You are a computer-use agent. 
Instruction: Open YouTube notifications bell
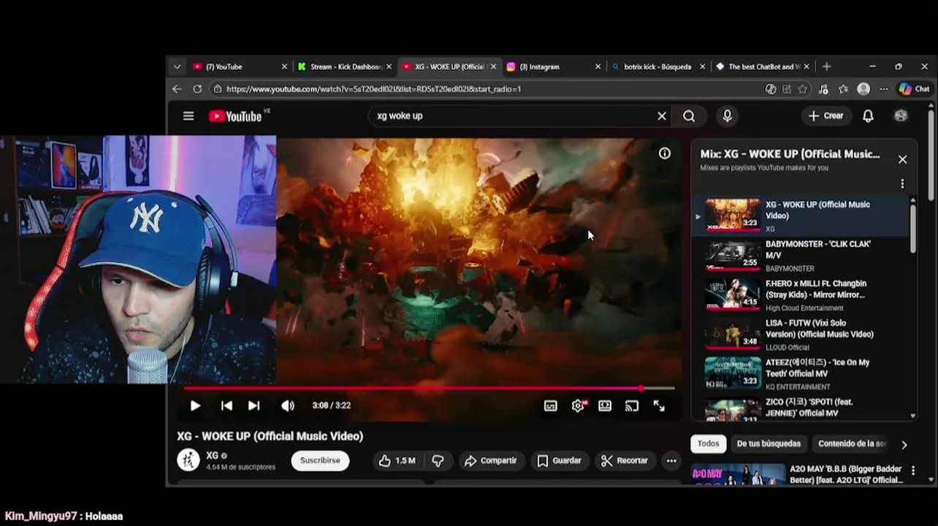pyautogui.click(x=868, y=115)
